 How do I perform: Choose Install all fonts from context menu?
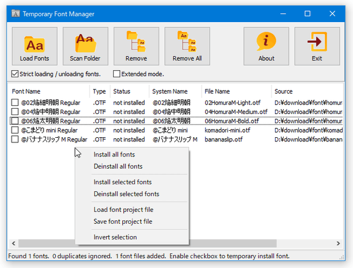(x=132, y=155)
